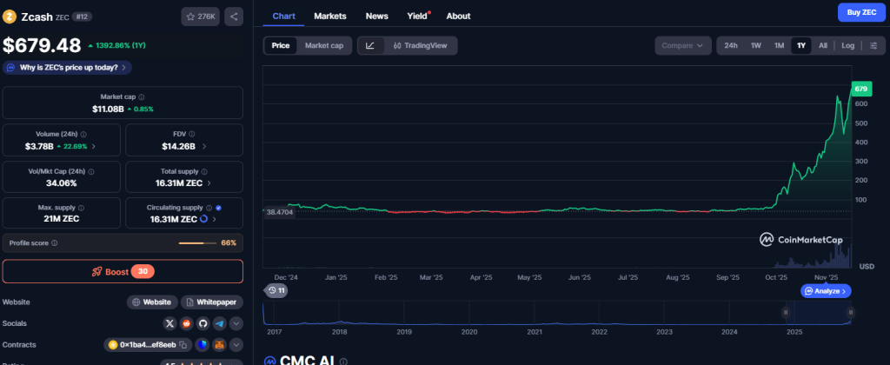Click the share icon beside watchlist
Image resolution: width=890 pixels, height=365 pixels.
(234, 16)
